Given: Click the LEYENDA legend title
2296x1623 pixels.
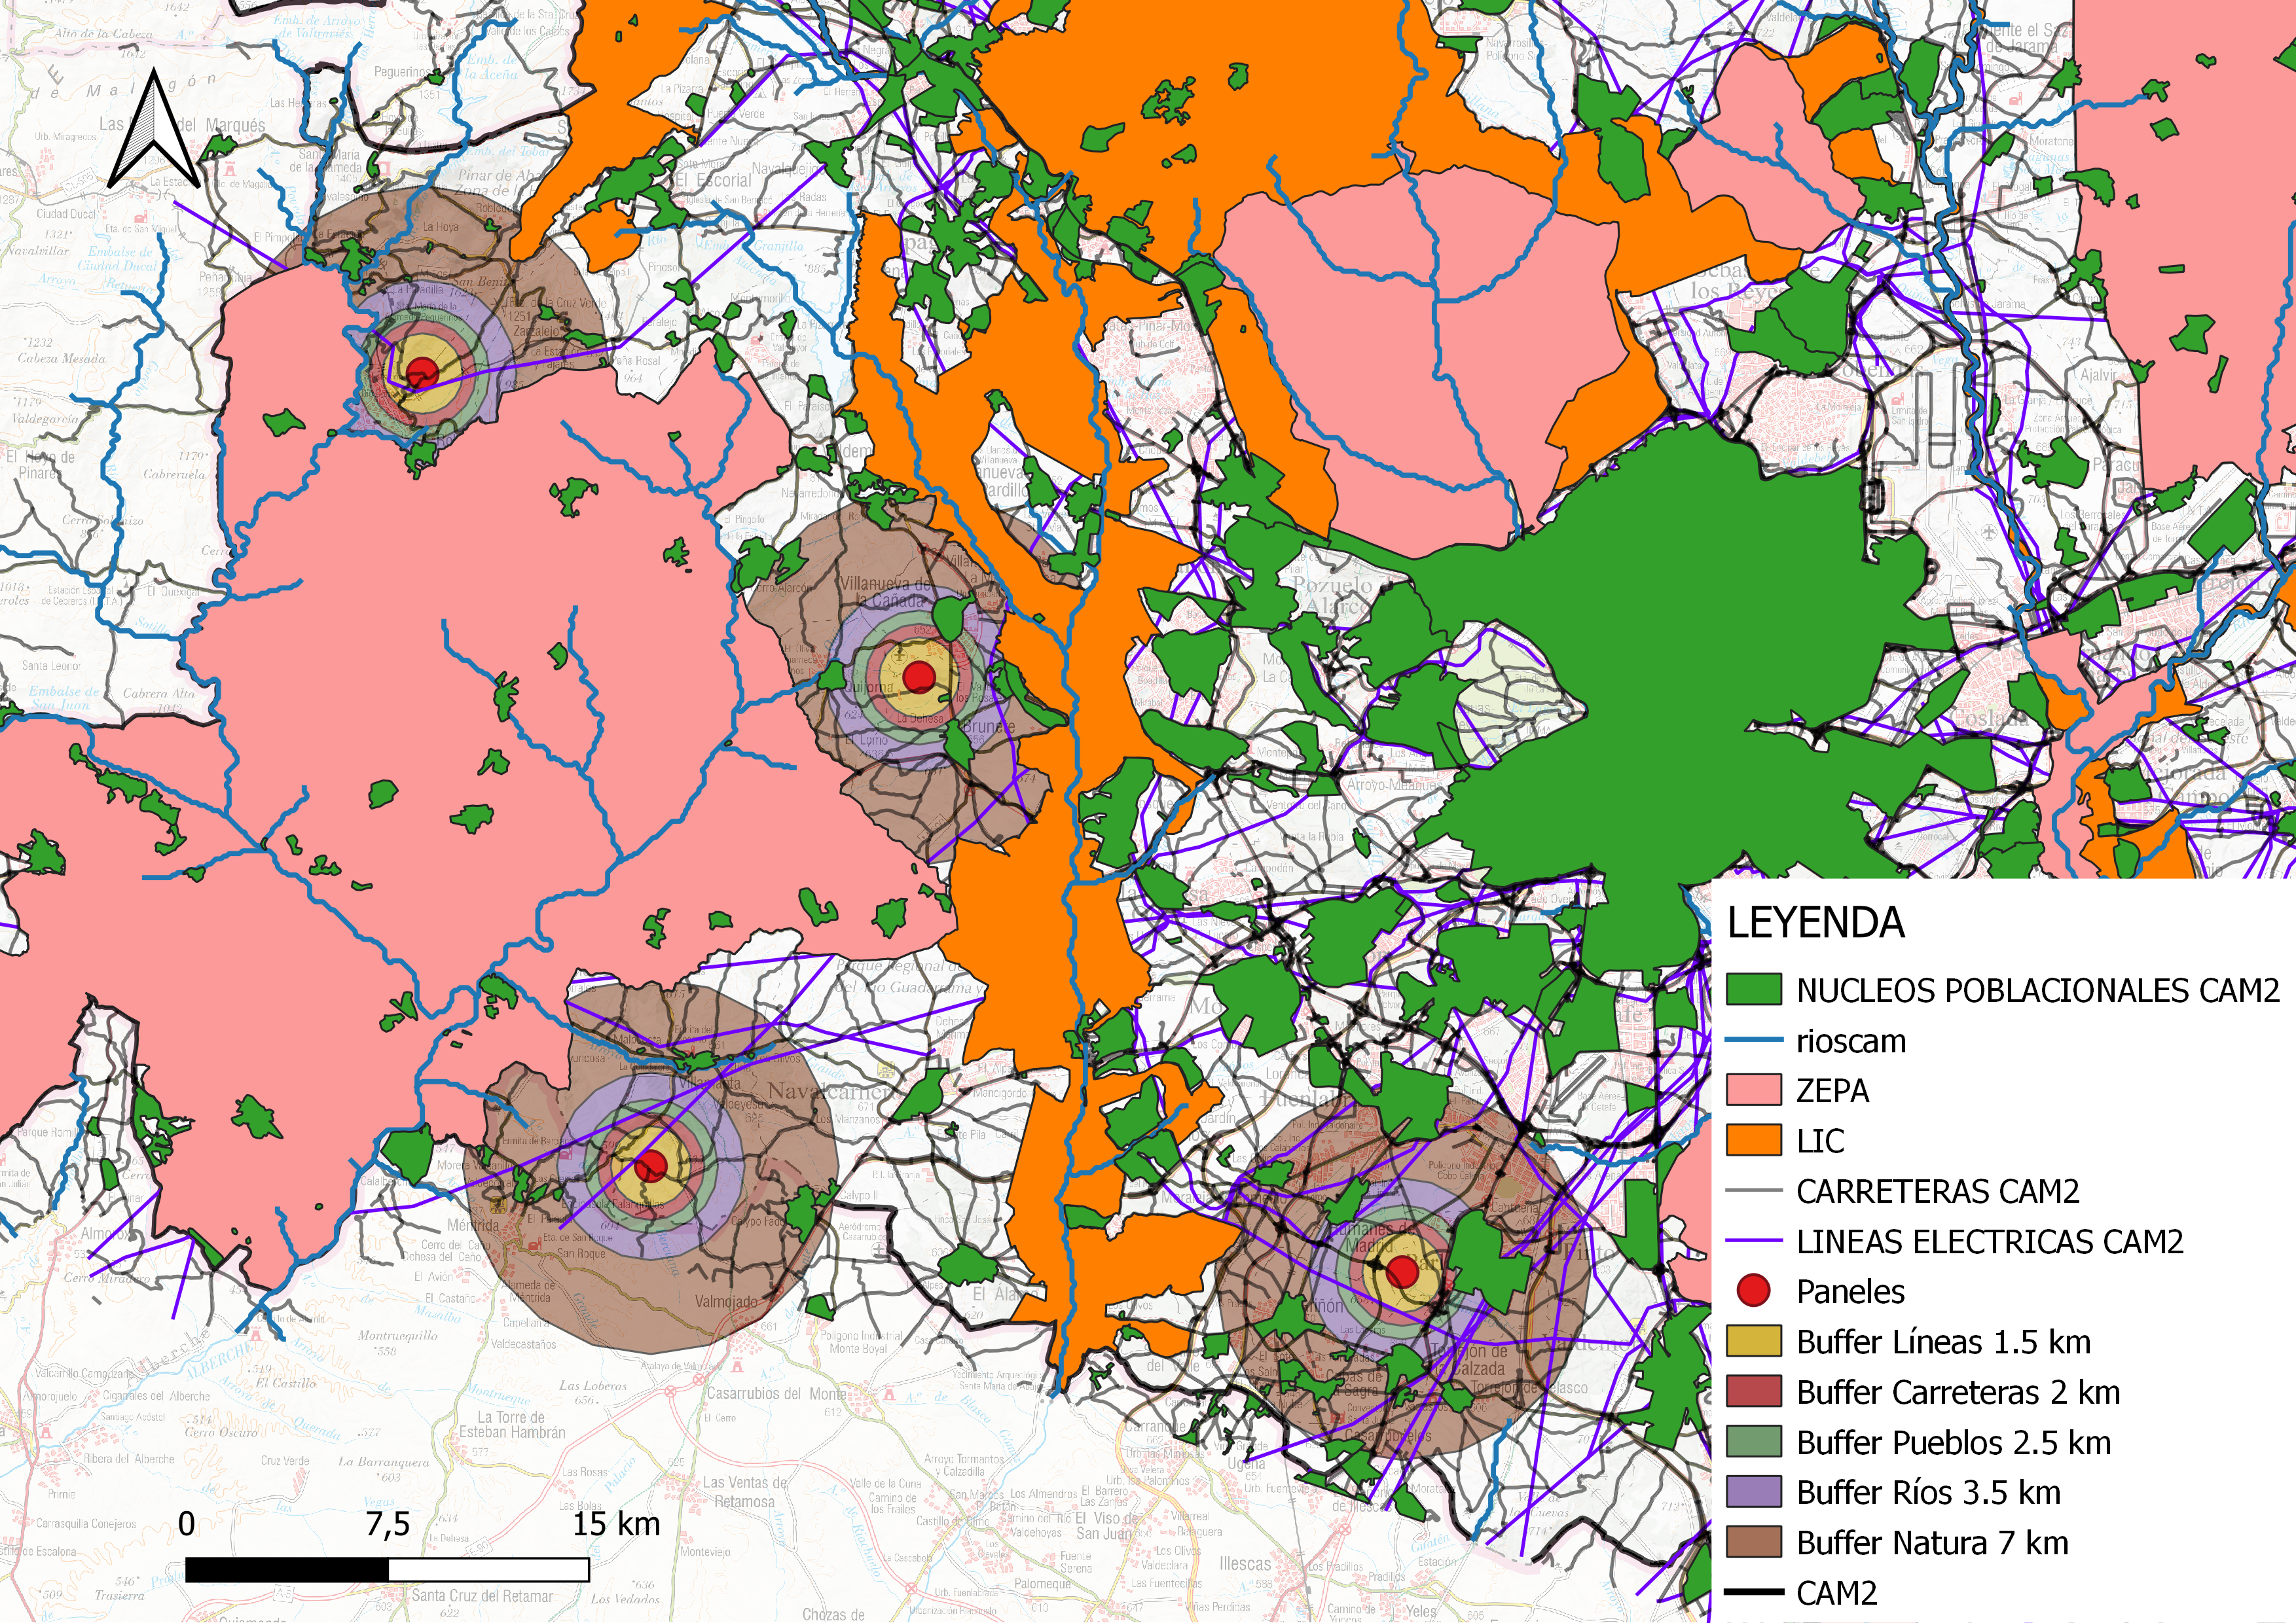Looking at the screenshot, I should pyautogui.click(x=1815, y=923).
